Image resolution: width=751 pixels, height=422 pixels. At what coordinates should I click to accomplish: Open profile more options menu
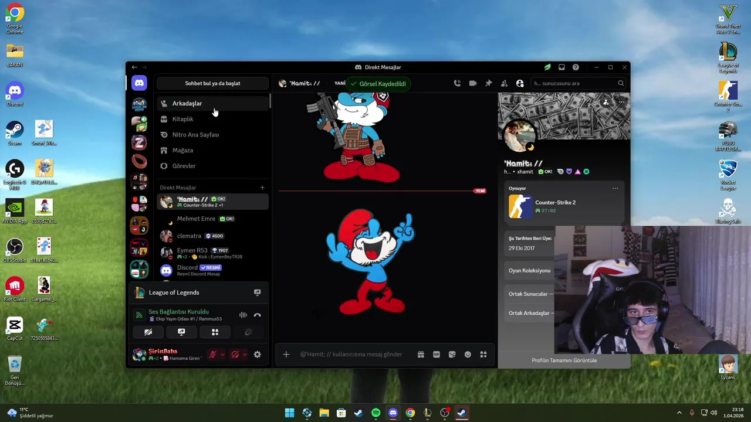[x=621, y=103]
